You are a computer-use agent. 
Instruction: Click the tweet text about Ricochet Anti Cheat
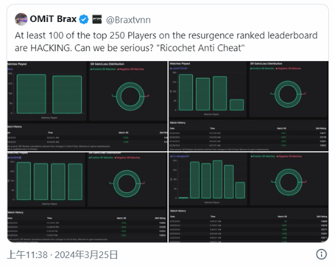(x=166, y=41)
